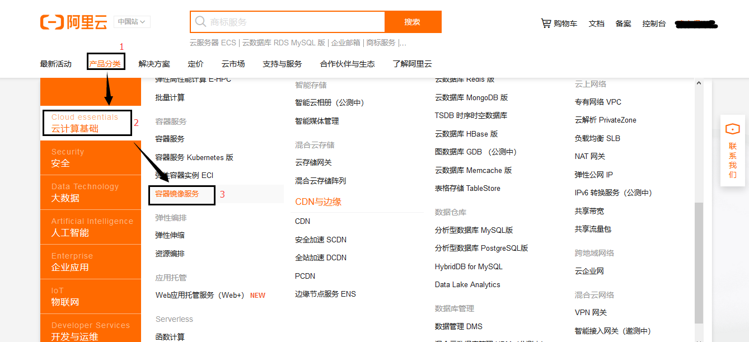This screenshot has height=342, width=749.
Task: Click the CDN与边缘 heading
Action: [318, 202]
